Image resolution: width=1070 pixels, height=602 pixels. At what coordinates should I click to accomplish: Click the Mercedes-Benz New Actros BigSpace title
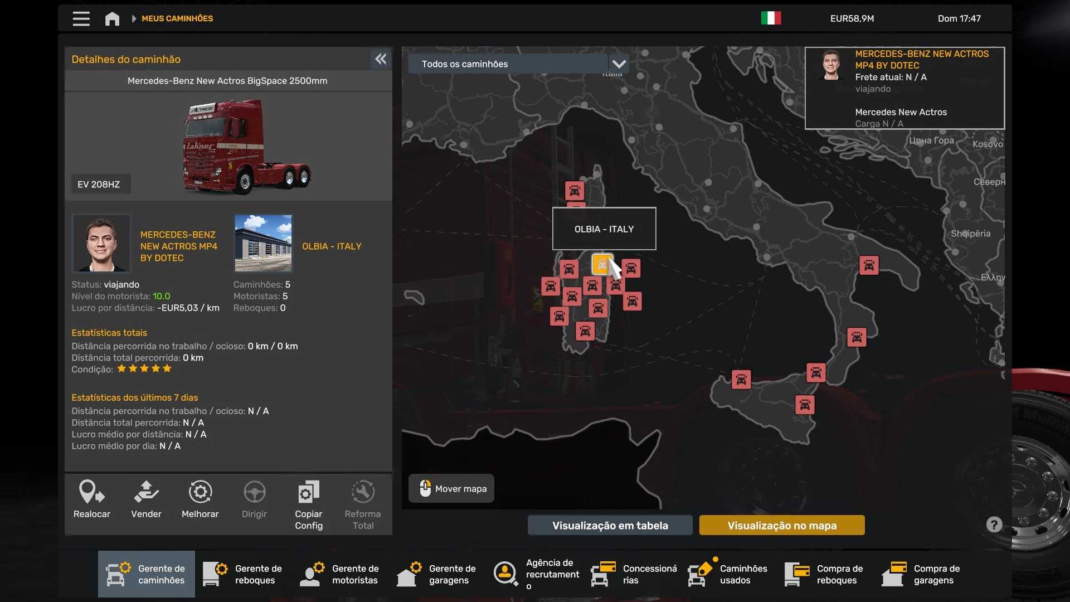227,81
